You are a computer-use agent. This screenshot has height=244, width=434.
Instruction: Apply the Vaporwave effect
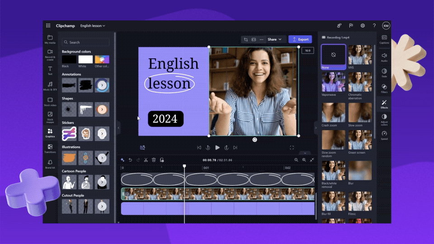(333, 82)
